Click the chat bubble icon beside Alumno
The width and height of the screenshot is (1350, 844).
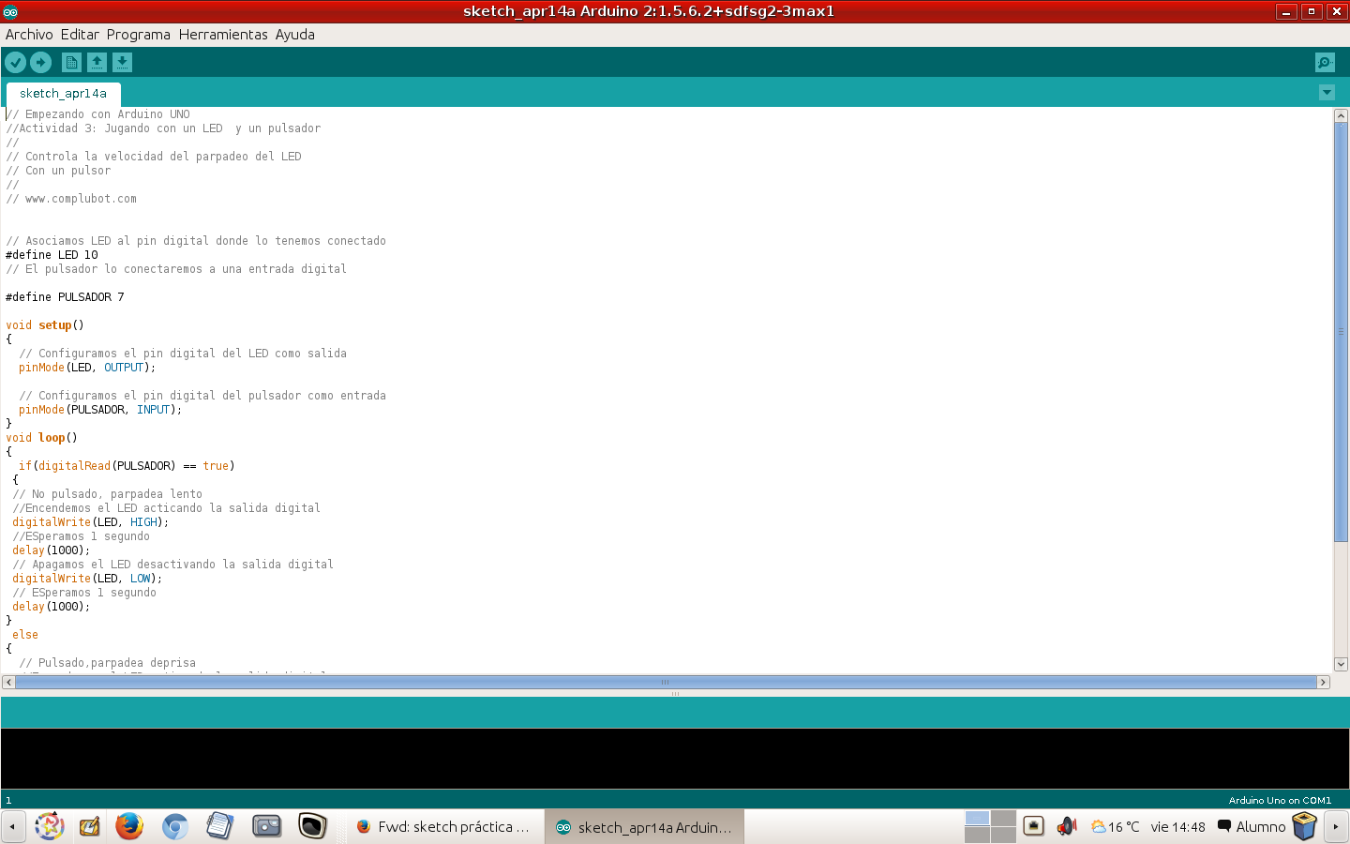pyautogui.click(x=1223, y=826)
